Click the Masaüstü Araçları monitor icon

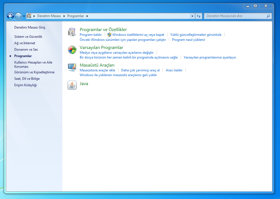(72, 67)
